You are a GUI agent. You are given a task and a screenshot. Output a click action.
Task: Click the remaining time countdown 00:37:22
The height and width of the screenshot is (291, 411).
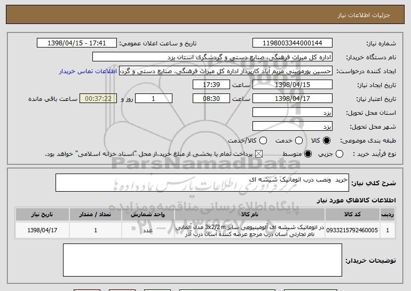click(x=98, y=99)
